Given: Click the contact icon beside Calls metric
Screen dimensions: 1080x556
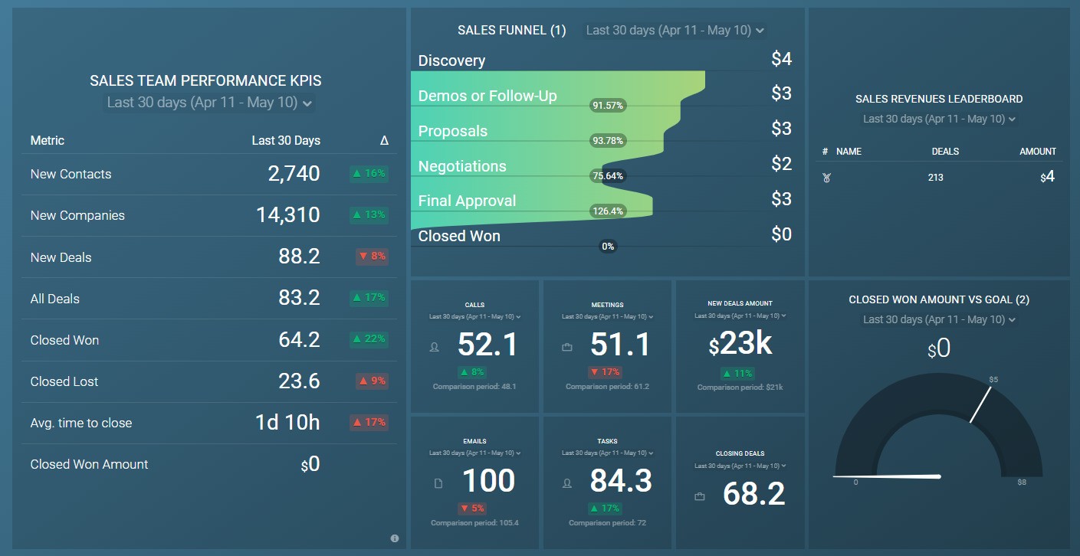Looking at the screenshot, I should pyautogui.click(x=434, y=347).
